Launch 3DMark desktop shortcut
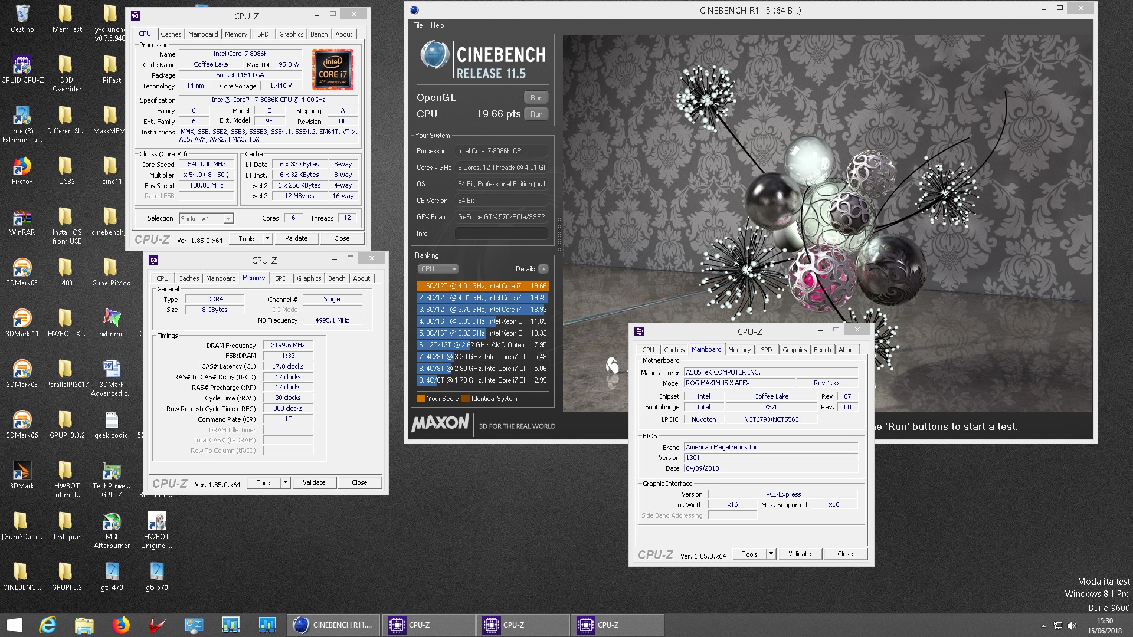The height and width of the screenshot is (637, 1133). click(22, 475)
